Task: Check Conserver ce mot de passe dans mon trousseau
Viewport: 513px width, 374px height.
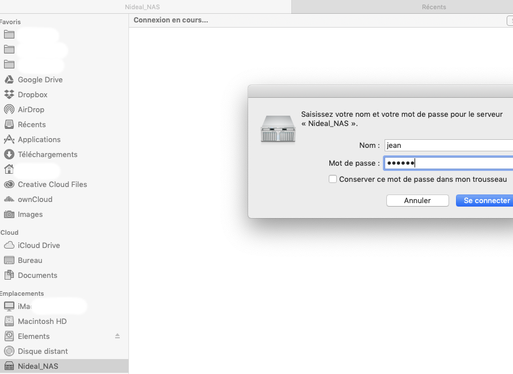Action: click(333, 179)
